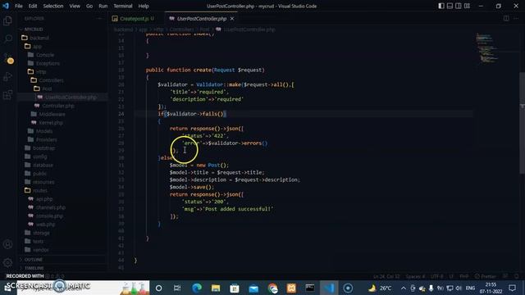Viewport: 525px width, 295px height.
Task: Open the Help menu
Action: pos(144,6)
